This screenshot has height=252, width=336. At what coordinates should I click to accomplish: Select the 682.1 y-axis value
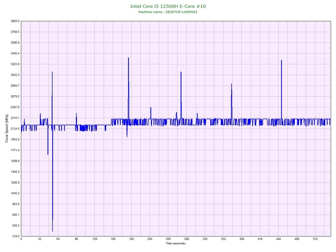click(16, 215)
